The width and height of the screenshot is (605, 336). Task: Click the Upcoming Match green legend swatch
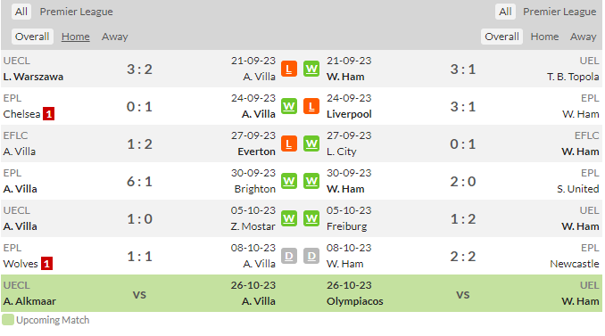coord(8,320)
